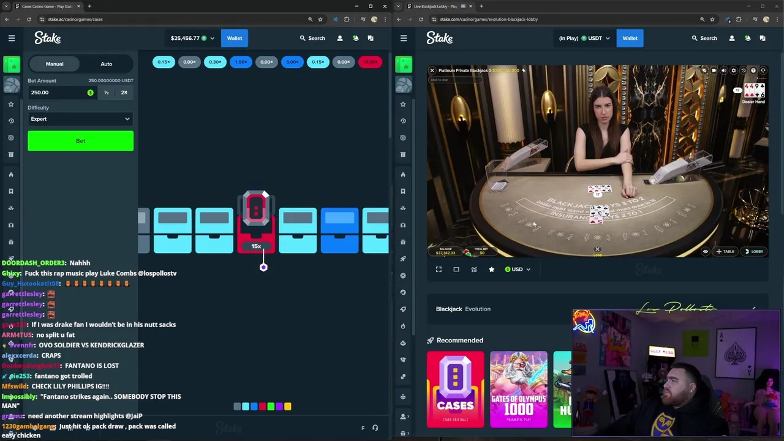Screen dimensions: 784x441
Task: Open Recent history icon in Blackjack sidebar
Action: (x=403, y=121)
